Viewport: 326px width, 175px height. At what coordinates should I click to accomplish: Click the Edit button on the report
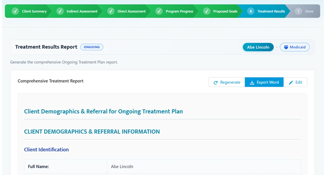(296, 82)
